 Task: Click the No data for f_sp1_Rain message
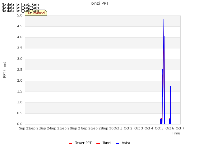pos(20,4)
